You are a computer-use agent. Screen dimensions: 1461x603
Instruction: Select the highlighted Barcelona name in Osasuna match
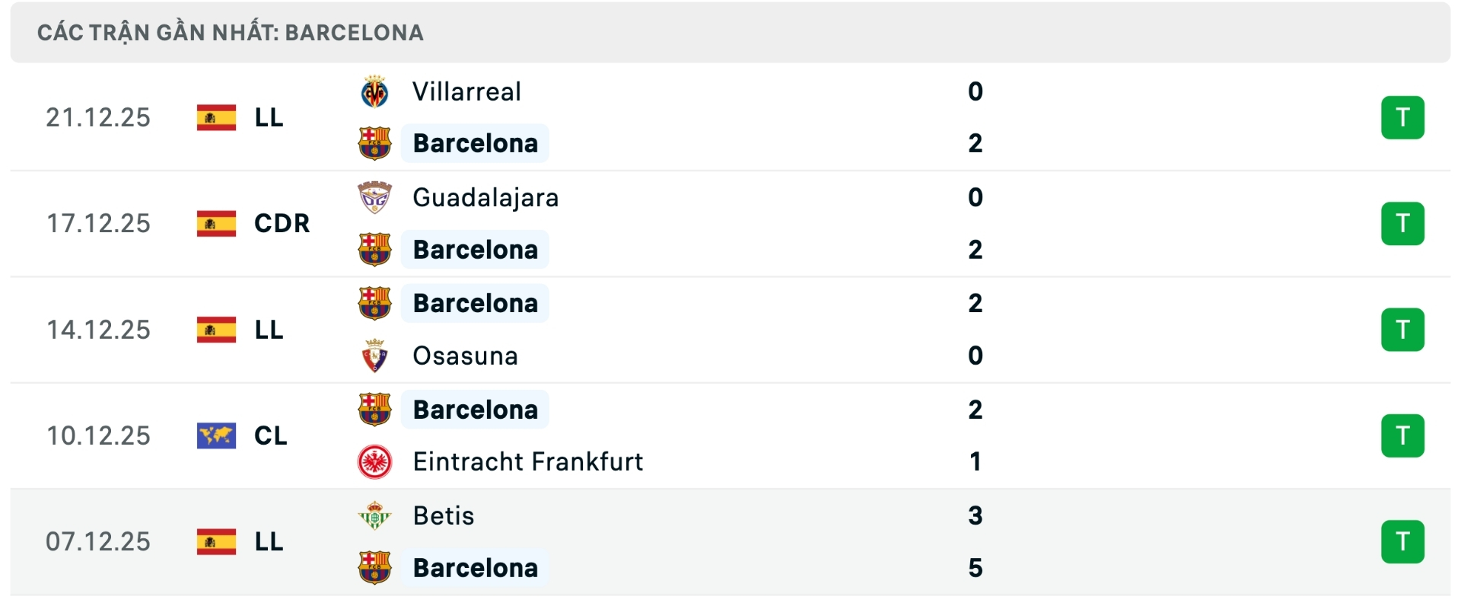click(x=474, y=302)
